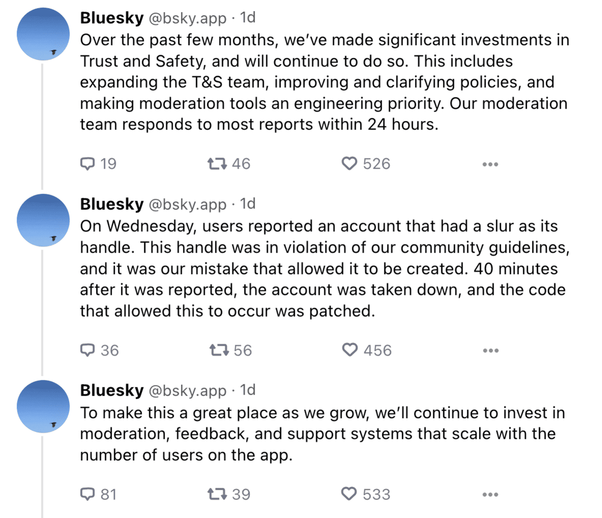Repost the post with 39 reposts
This screenshot has width=602, height=518.
coord(216,494)
